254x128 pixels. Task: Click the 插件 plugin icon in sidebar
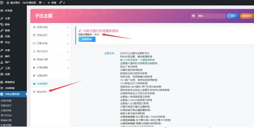tap(2, 56)
